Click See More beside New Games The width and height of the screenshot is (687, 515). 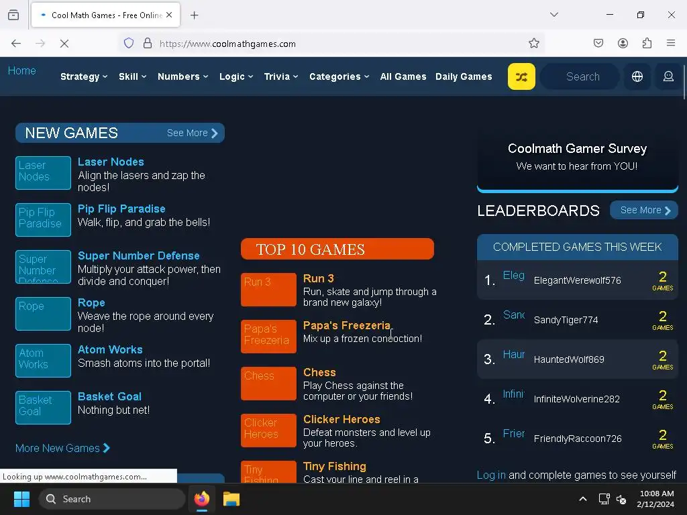tap(192, 133)
